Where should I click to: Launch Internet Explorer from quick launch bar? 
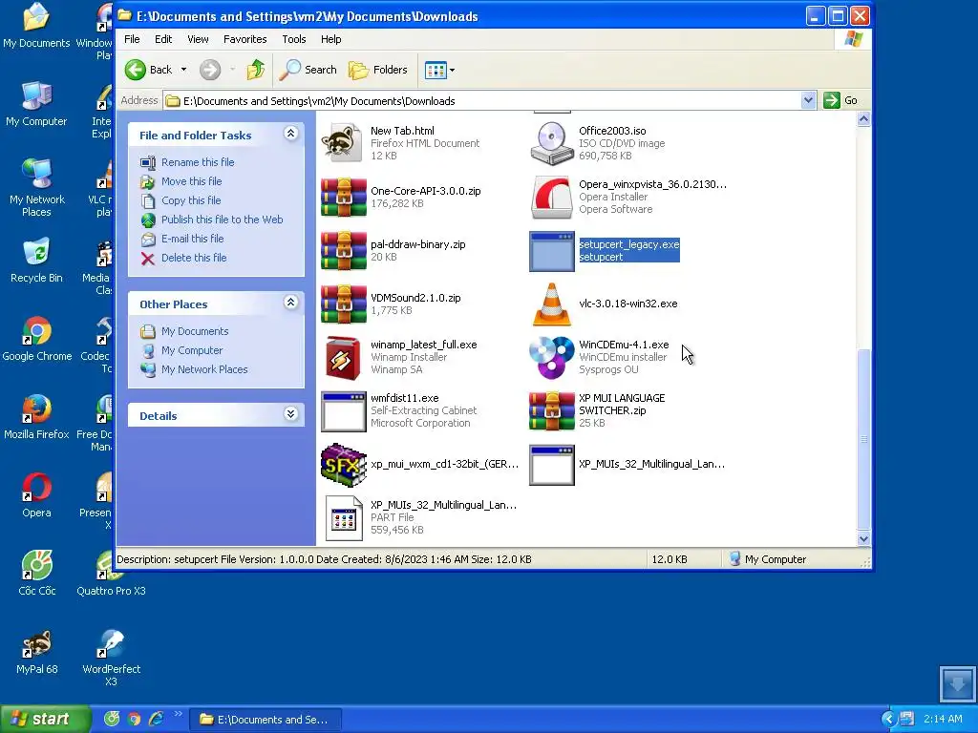click(x=156, y=720)
